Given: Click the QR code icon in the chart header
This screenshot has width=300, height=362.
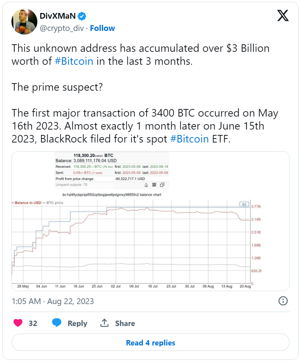Looking at the screenshot, I should [x=154, y=185].
